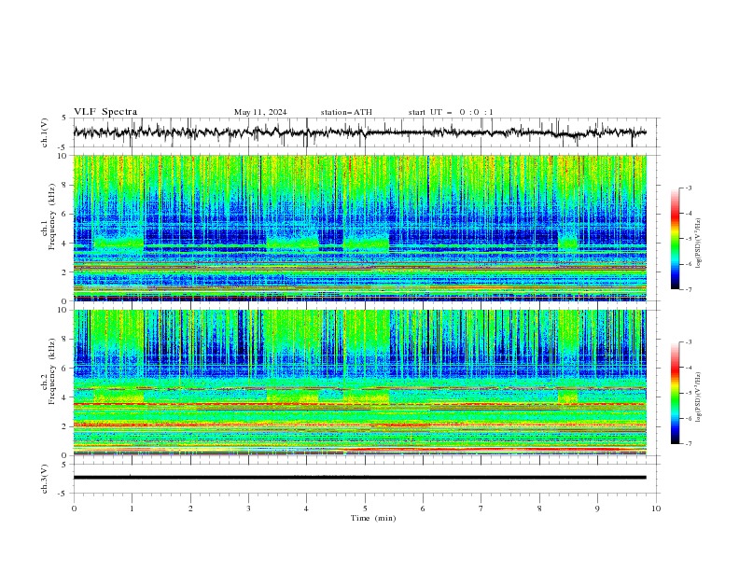Click the 'station=ATH' header label
This screenshot has height=571, width=739.
point(346,112)
